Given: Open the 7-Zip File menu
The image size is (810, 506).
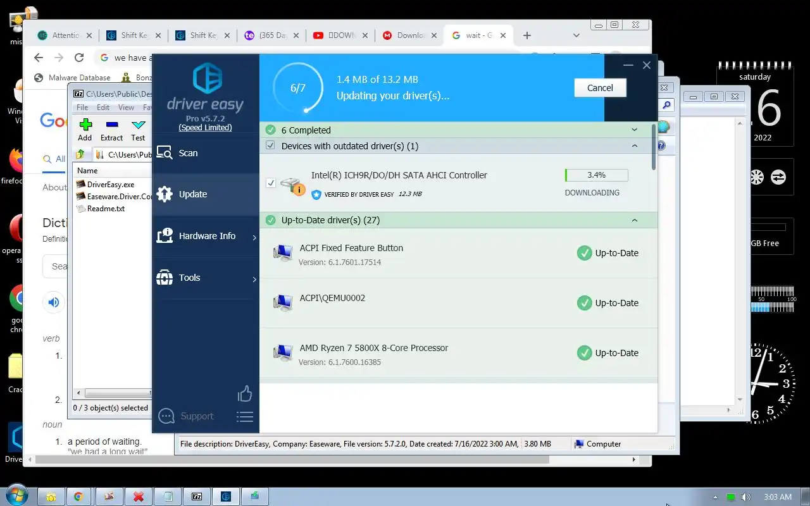Looking at the screenshot, I should coord(82,108).
